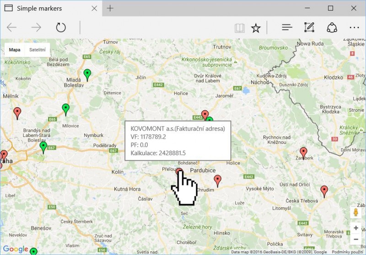This screenshot has width=366, height=255.
Task: Click the red marker near Žamberk
Action: (x=303, y=152)
